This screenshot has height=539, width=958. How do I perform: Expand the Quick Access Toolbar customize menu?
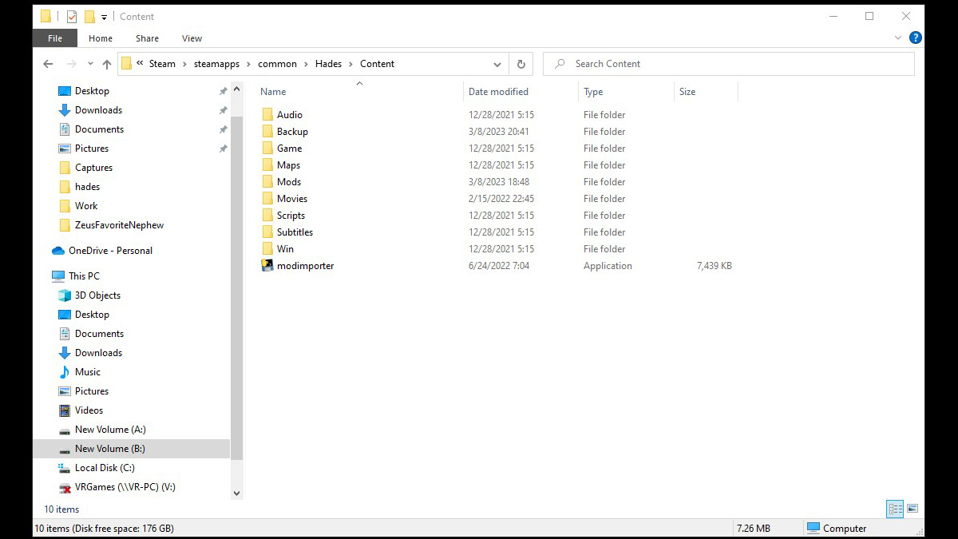coord(105,16)
